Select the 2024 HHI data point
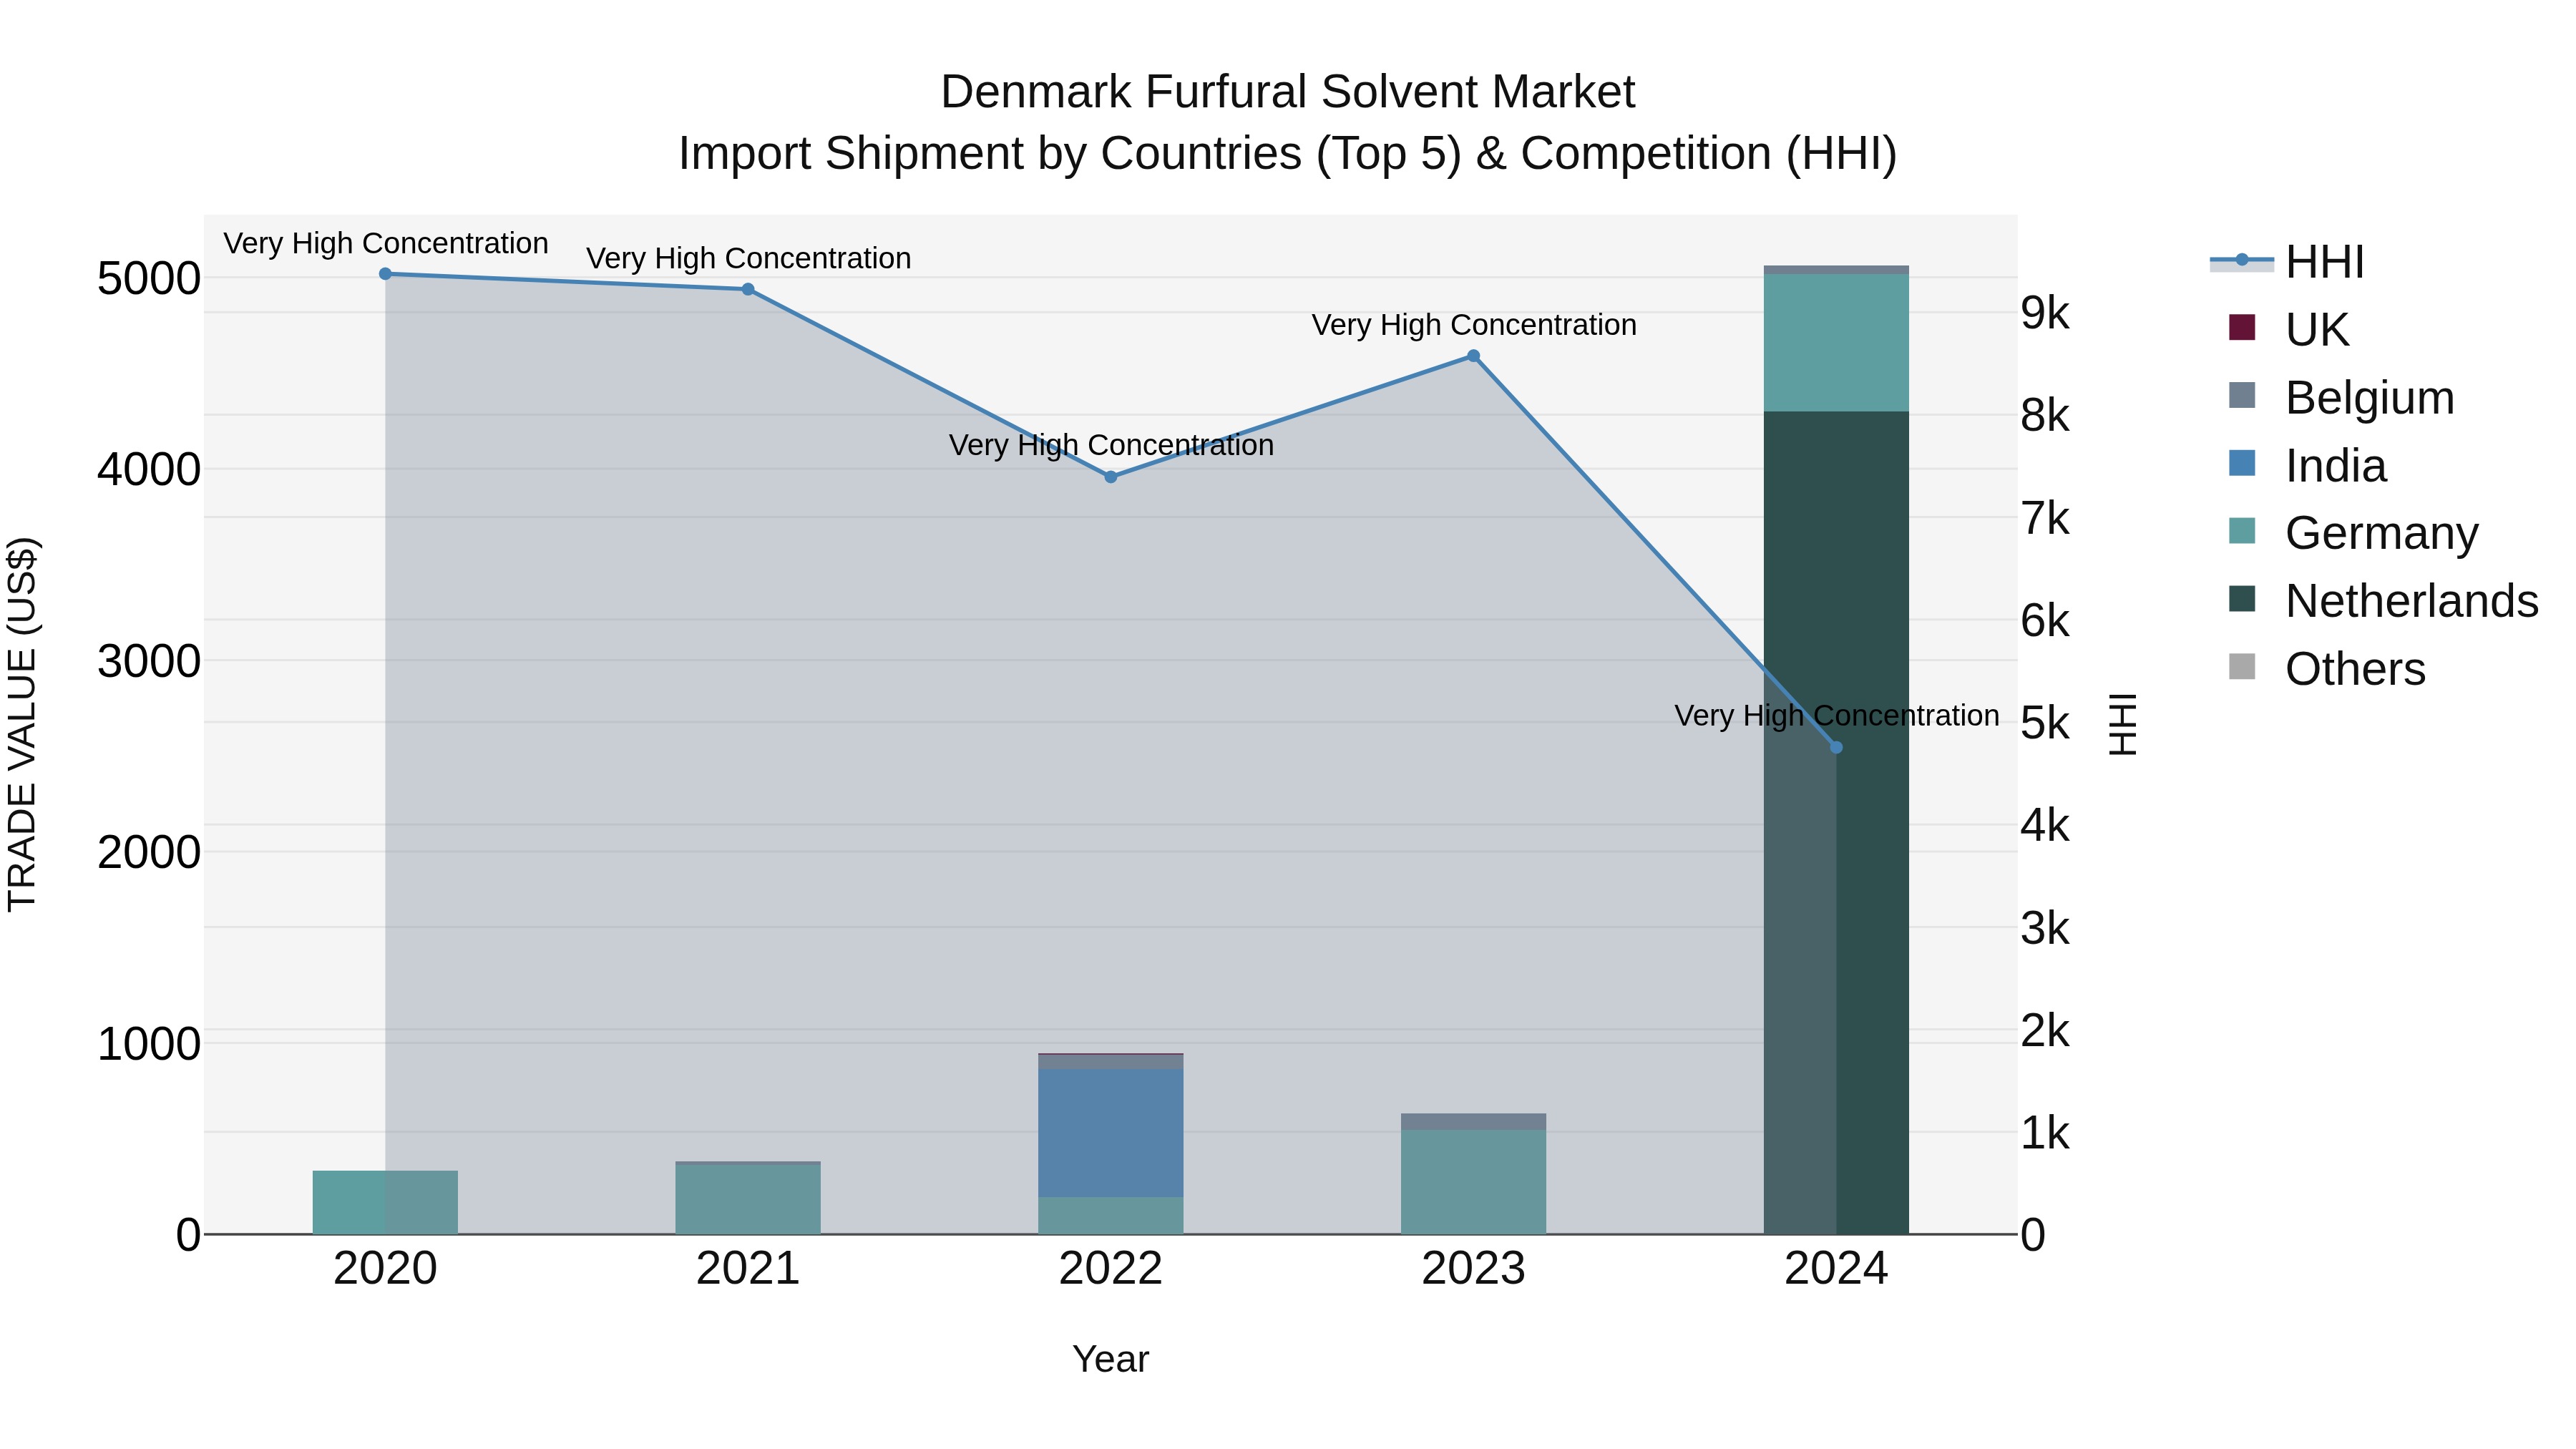 point(1836,747)
